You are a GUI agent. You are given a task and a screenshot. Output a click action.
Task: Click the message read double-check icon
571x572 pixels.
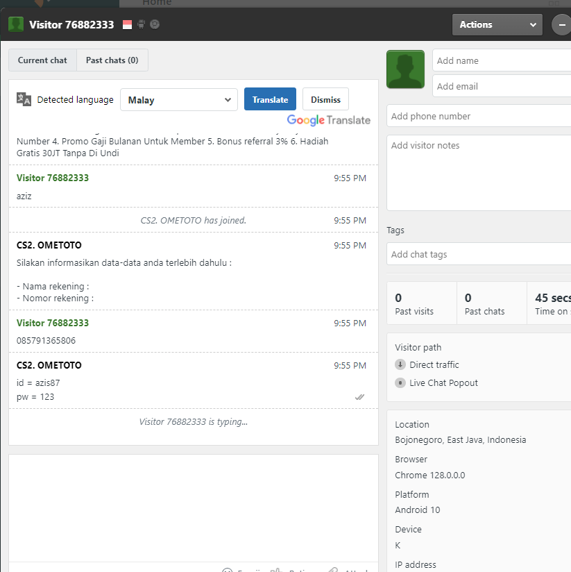(x=359, y=397)
